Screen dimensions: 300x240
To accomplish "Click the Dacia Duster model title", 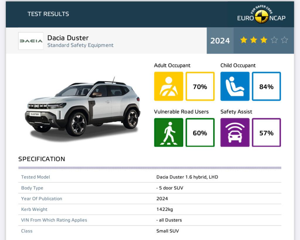I will click(68, 38).
